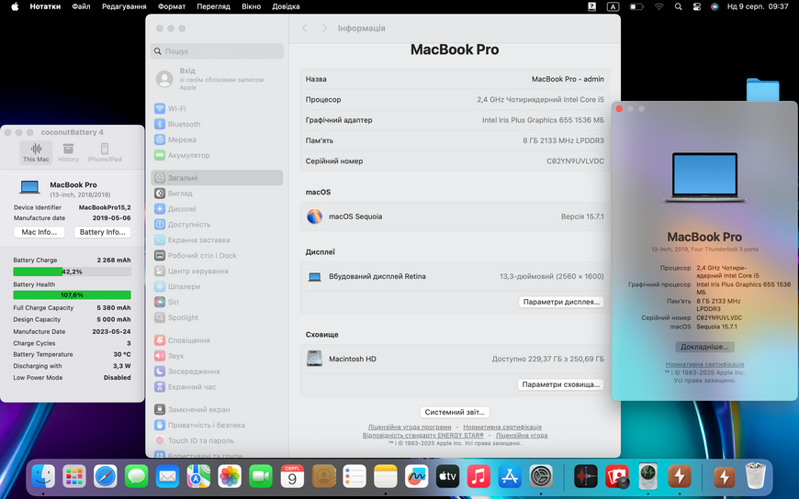Click Параметри дисплея button
Viewport: 799px width, 499px height.
561,302
